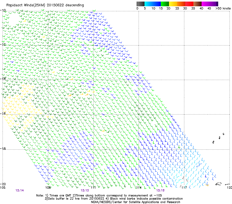Click the legend tick label '40'

coord(201,8)
